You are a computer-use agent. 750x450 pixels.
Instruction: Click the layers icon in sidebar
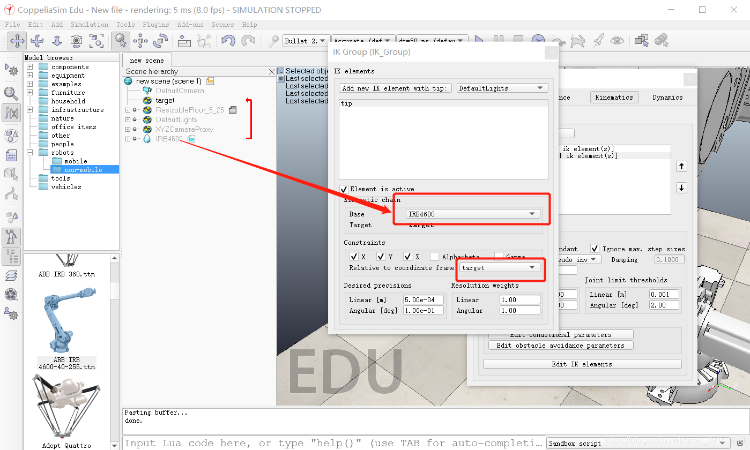coord(11,275)
